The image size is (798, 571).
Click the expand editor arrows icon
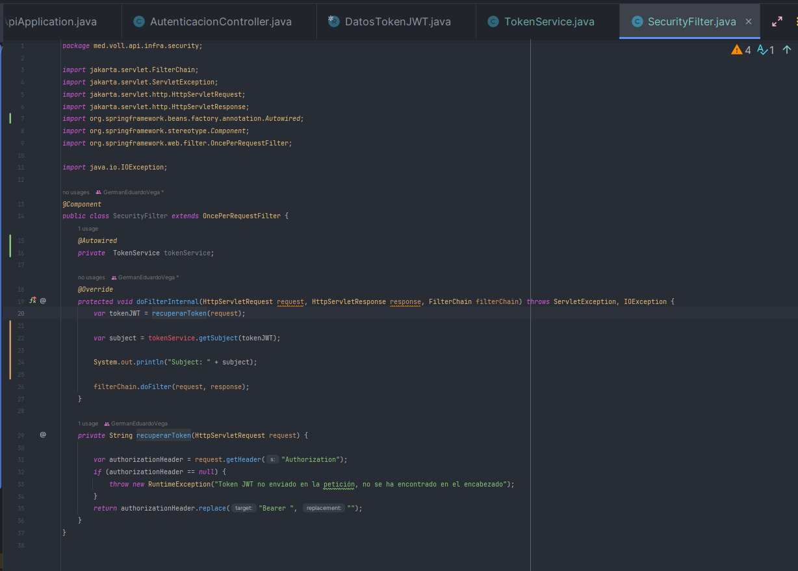[x=777, y=21]
